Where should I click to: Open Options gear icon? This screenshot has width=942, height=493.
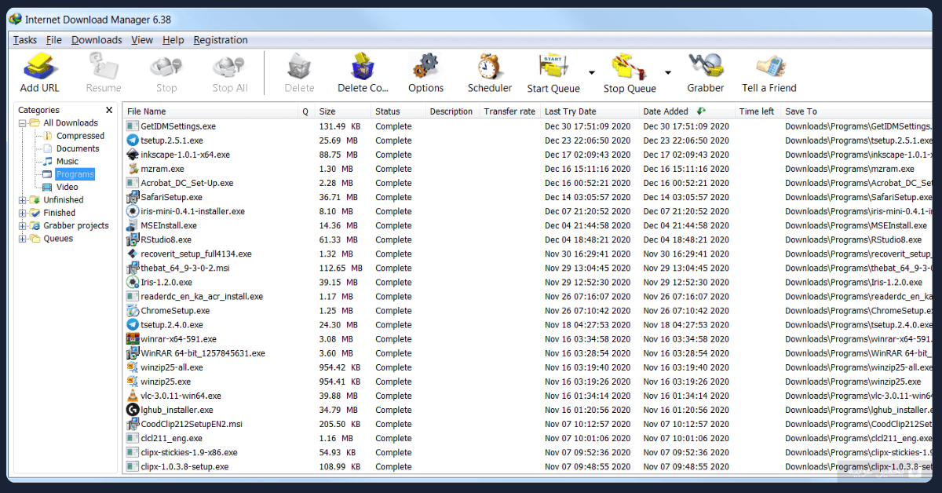tap(425, 66)
